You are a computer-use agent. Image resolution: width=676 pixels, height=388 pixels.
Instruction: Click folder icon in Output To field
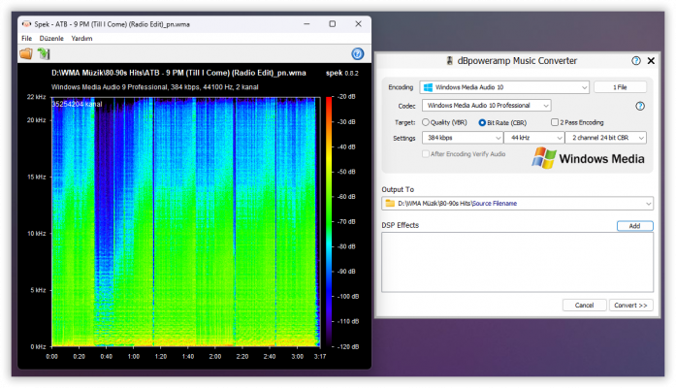[390, 203]
